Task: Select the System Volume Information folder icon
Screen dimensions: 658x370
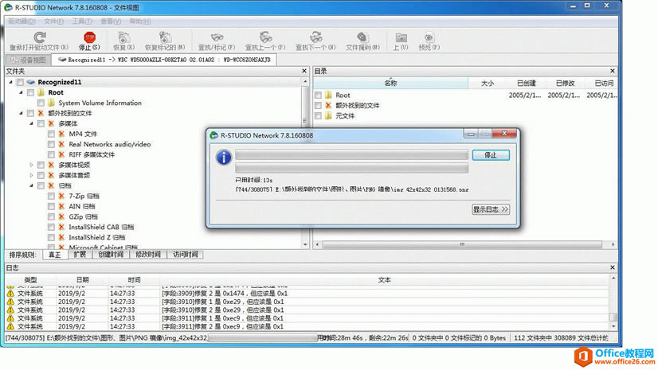Action: click(51, 103)
